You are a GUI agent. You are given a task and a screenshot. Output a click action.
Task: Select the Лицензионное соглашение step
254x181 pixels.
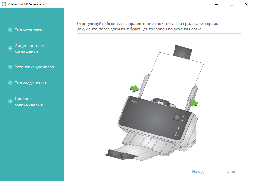pyautogui.click(x=29, y=48)
